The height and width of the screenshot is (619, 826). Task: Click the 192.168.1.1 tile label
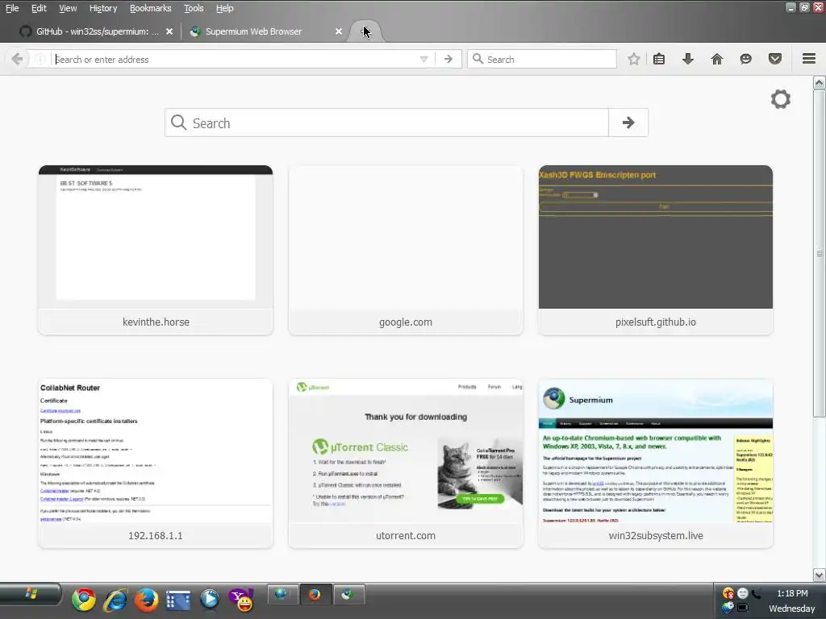pos(156,535)
